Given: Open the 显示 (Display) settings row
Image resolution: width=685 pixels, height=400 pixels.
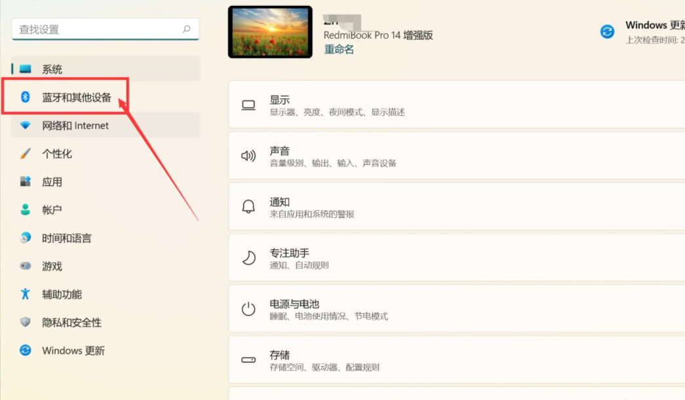Looking at the screenshot, I should (x=456, y=105).
